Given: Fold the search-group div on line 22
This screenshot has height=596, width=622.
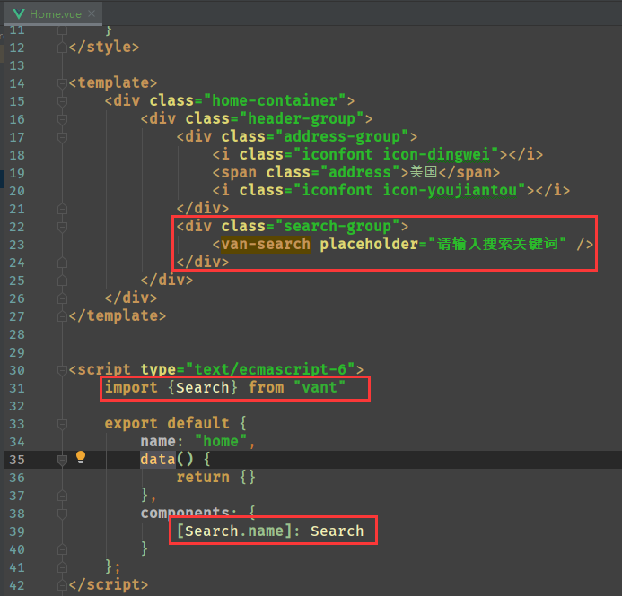Looking at the screenshot, I should 62,227.
